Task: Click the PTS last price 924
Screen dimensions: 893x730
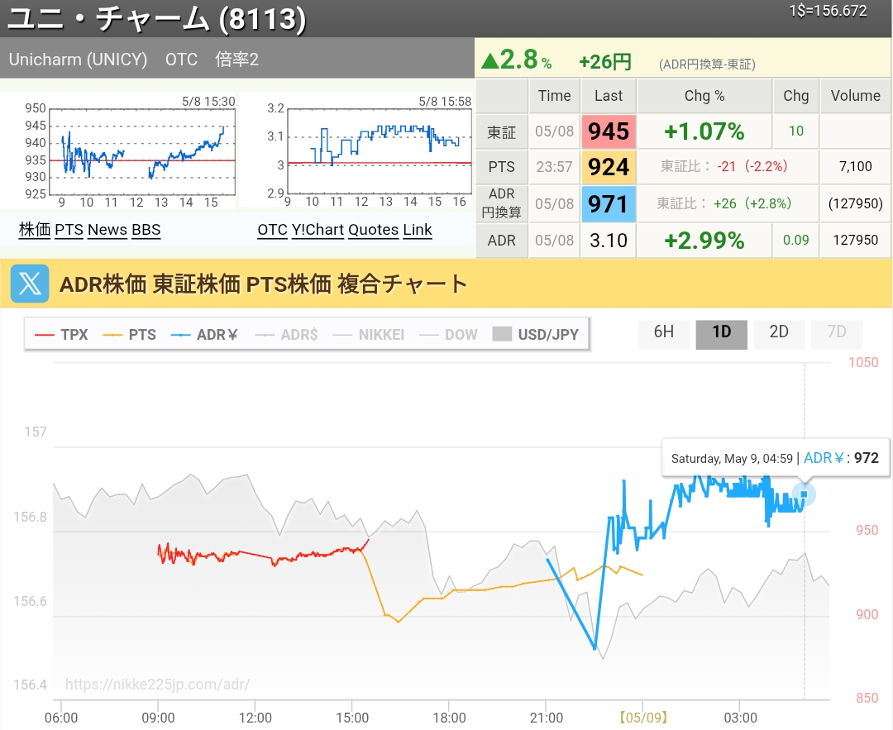Action: (609, 167)
